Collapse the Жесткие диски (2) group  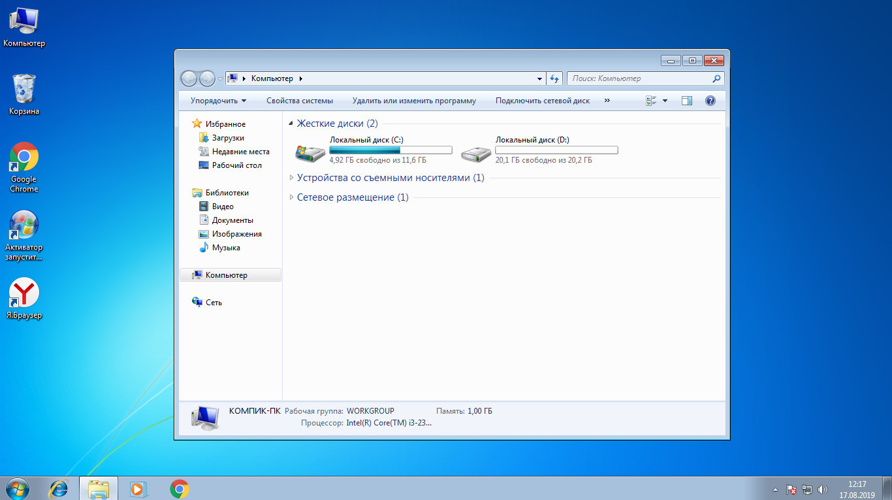click(x=291, y=124)
